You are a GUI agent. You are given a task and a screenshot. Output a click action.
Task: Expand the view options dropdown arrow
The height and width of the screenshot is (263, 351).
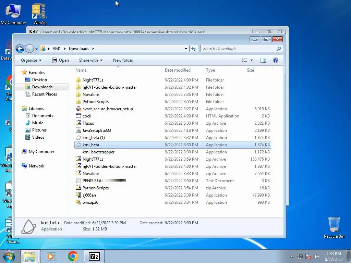click(x=252, y=60)
